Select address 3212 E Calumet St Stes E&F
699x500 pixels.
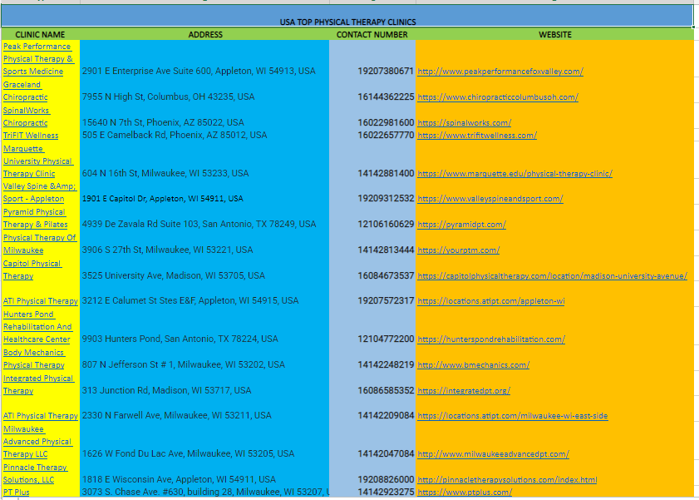pos(190,300)
